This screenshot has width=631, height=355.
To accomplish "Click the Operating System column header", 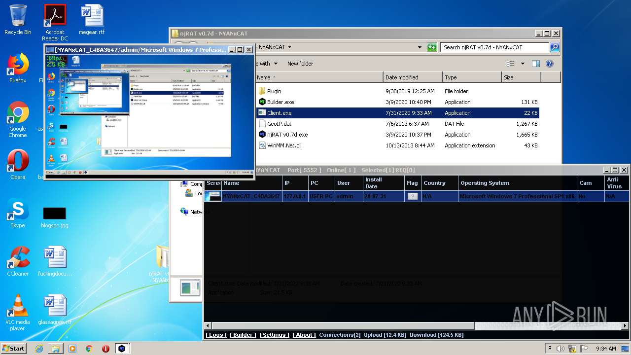I will coord(518,183).
